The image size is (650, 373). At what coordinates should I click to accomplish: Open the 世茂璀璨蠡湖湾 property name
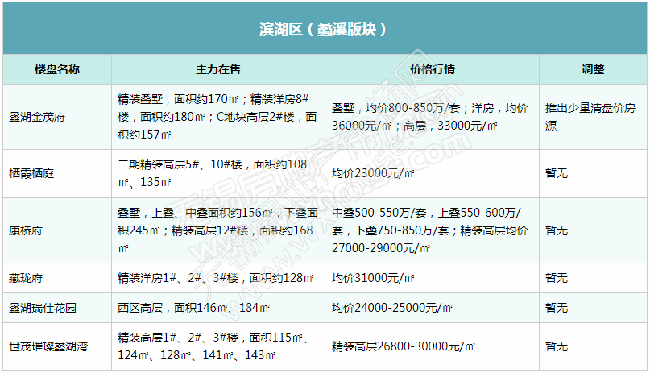point(48,346)
